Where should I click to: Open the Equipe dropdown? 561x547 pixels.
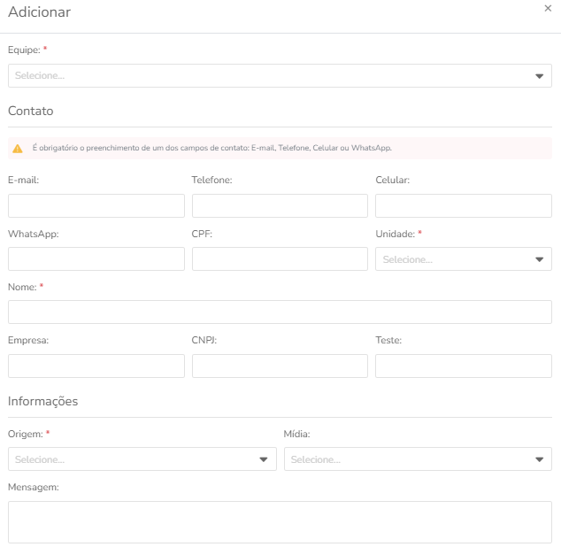280,75
